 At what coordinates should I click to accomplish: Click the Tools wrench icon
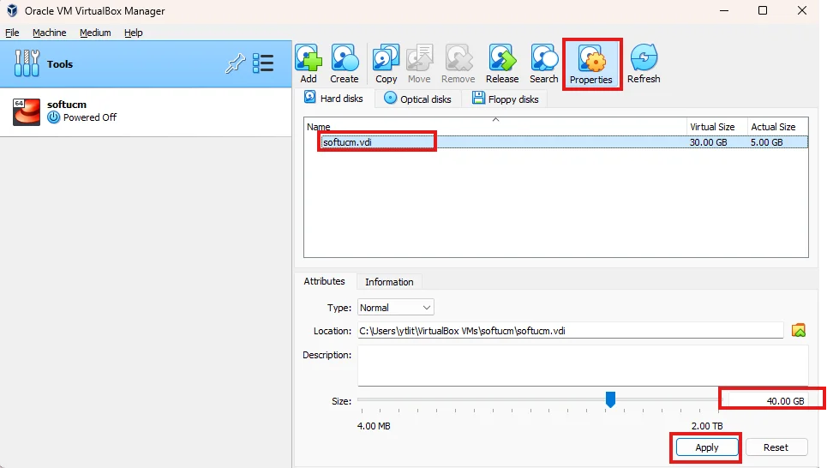(x=27, y=63)
